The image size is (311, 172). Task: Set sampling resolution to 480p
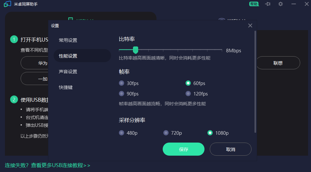coord(122,133)
